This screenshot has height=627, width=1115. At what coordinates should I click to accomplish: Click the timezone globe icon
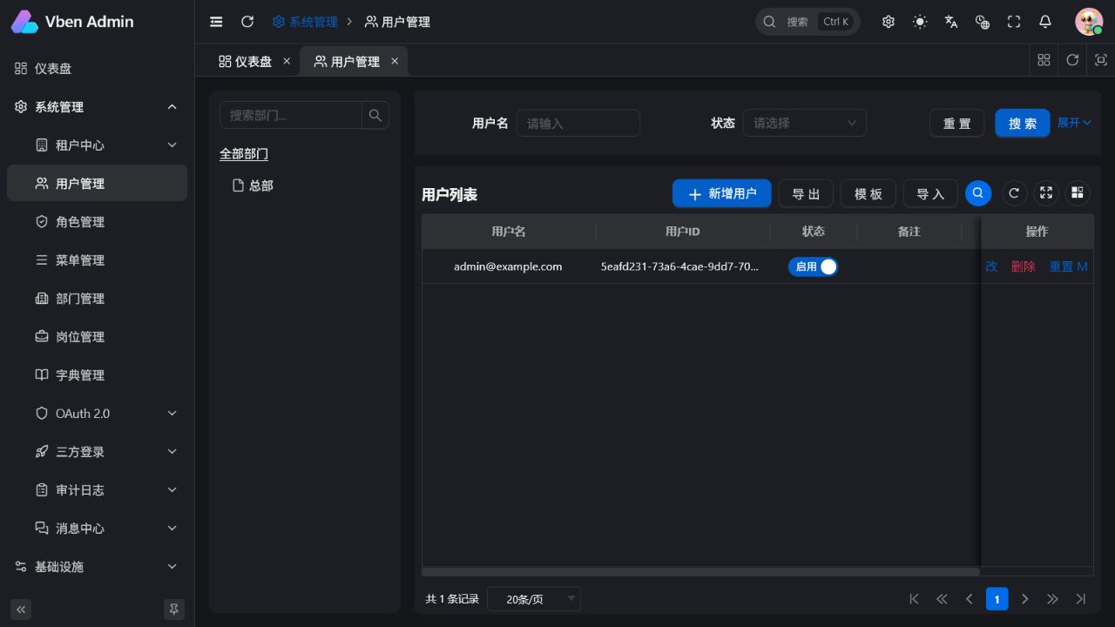(x=983, y=22)
